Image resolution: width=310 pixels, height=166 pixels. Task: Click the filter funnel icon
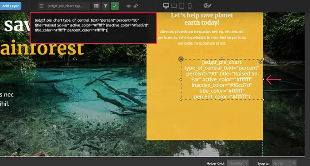(105, 6)
